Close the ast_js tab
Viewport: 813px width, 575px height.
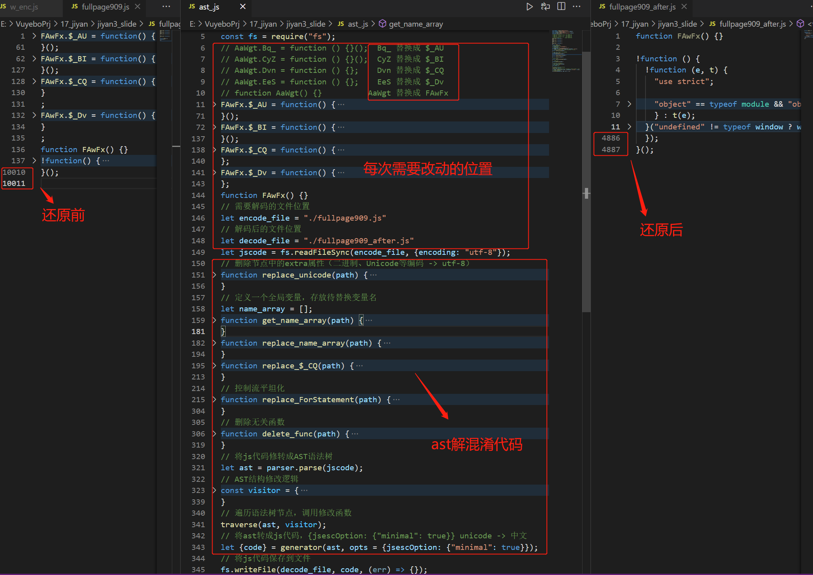coord(243,7)
